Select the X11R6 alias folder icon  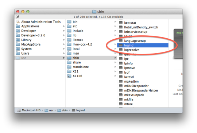click(69, 76)
